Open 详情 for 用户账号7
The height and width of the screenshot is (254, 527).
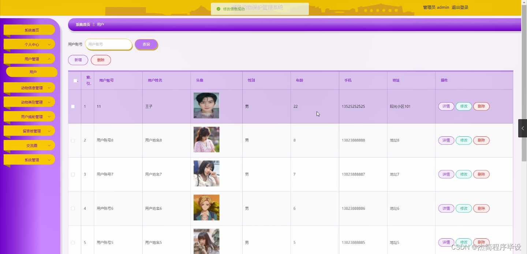coord(446,174)
